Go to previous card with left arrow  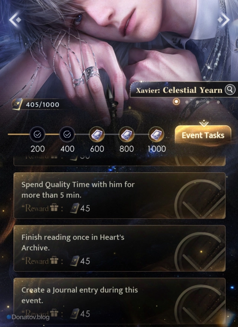click(15, 20)
